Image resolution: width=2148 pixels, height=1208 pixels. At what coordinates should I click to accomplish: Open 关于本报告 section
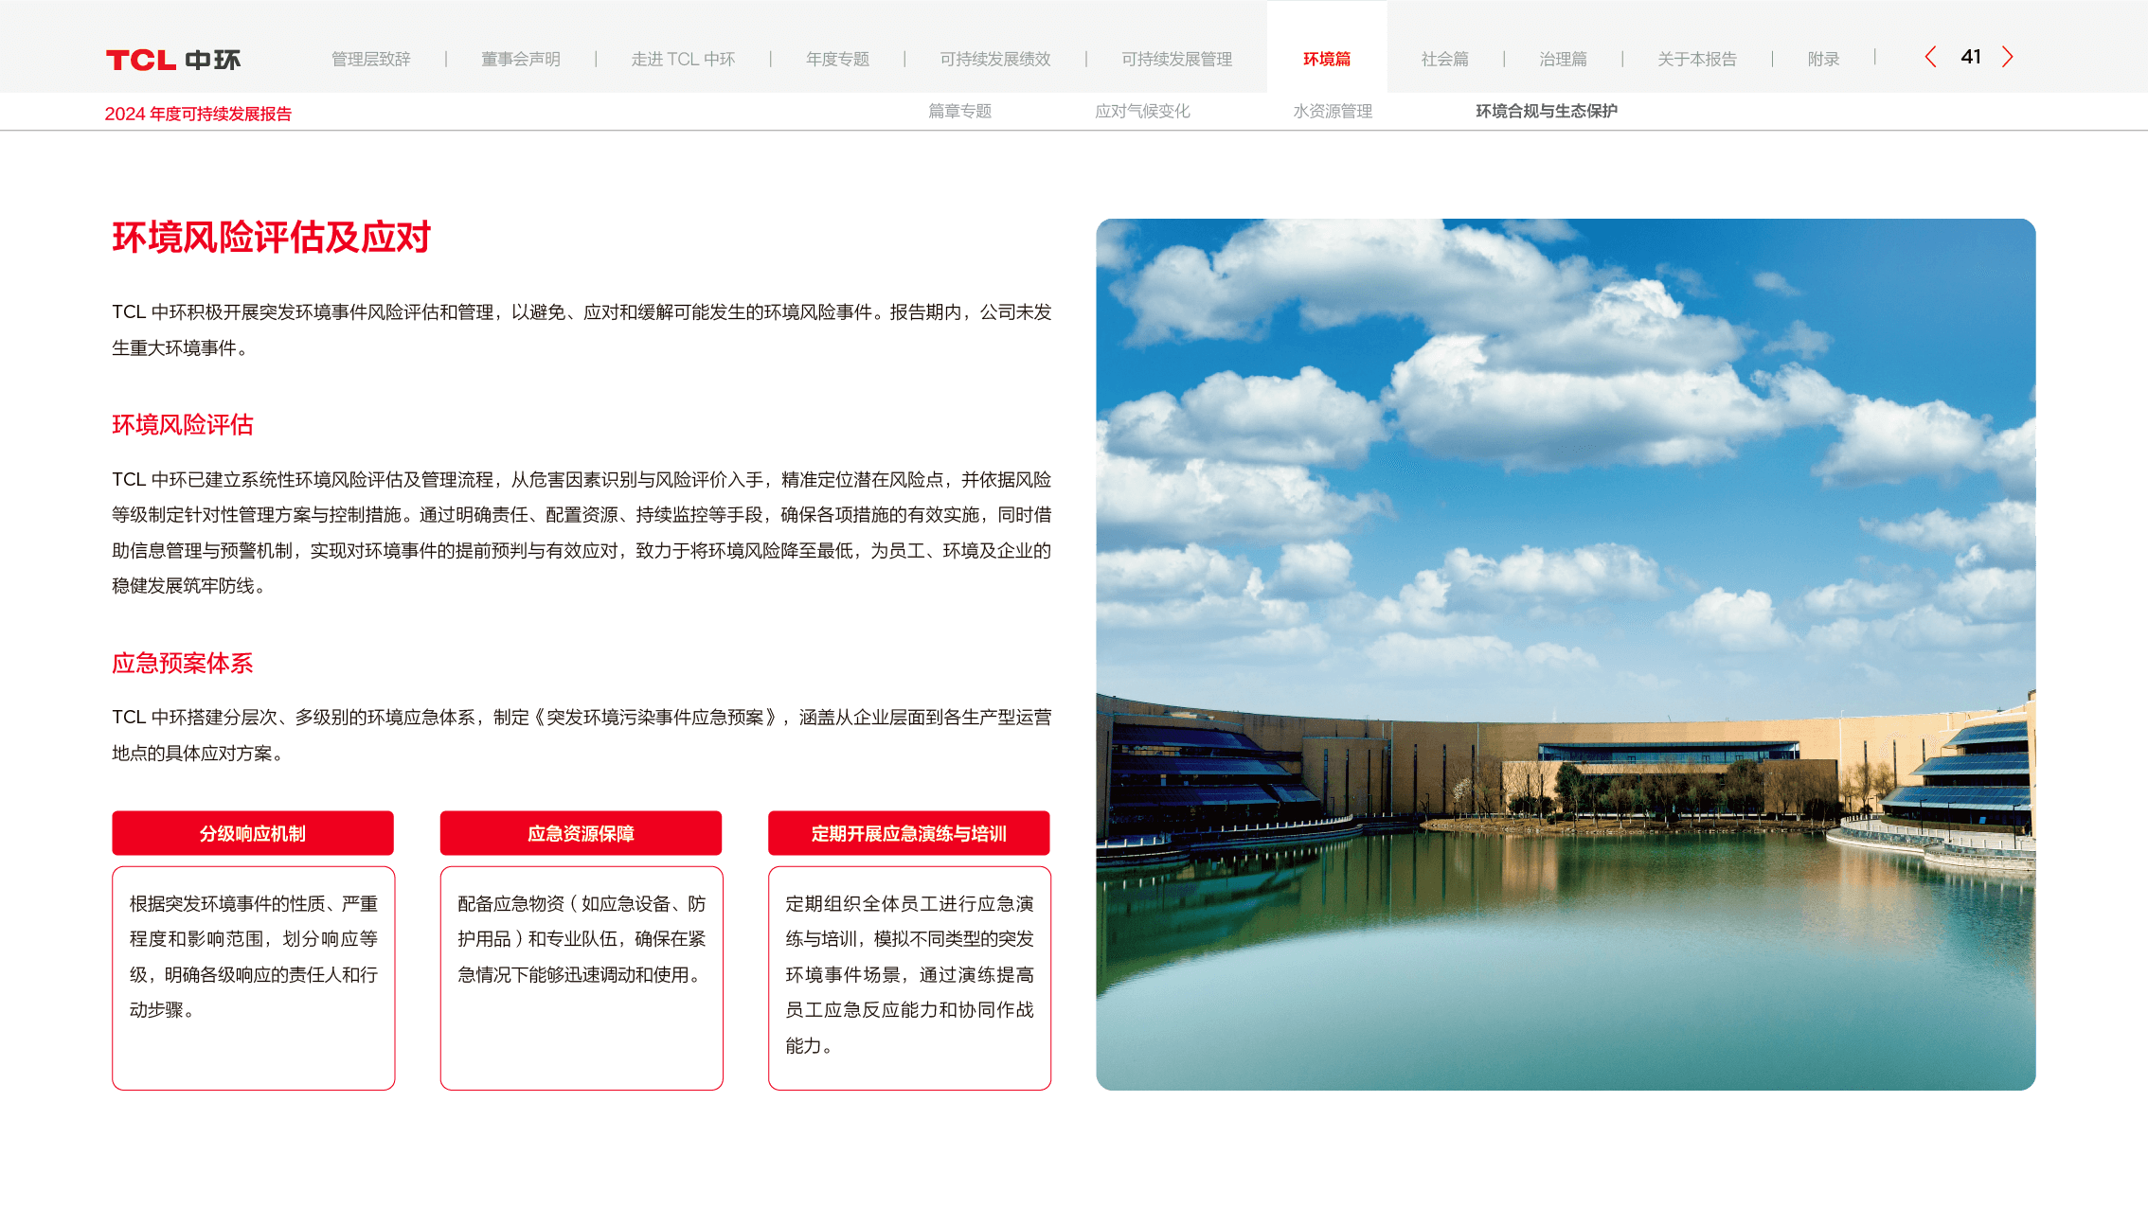click(x=1696, y=59)
